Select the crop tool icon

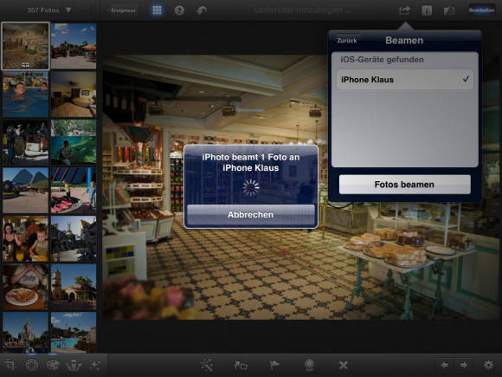pos(10,365)
